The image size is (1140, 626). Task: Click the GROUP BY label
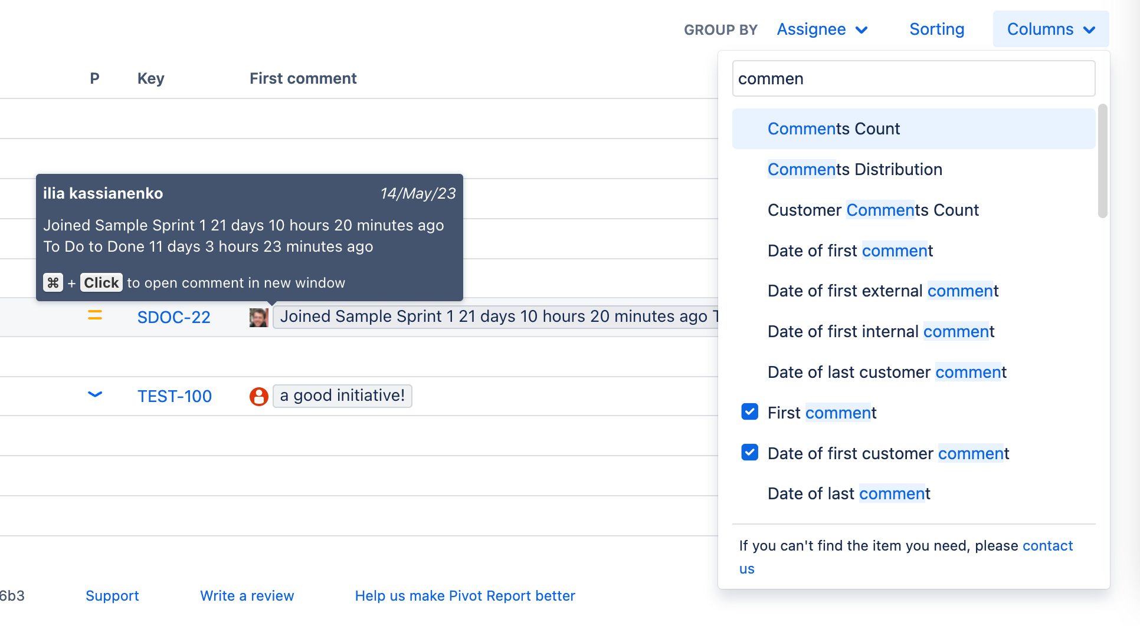coord(720,30)
